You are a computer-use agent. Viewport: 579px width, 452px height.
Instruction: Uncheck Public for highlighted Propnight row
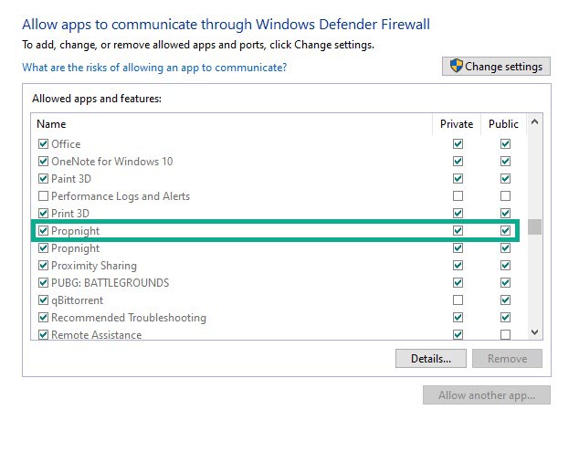pyautogui.click(x=505, y=230)
